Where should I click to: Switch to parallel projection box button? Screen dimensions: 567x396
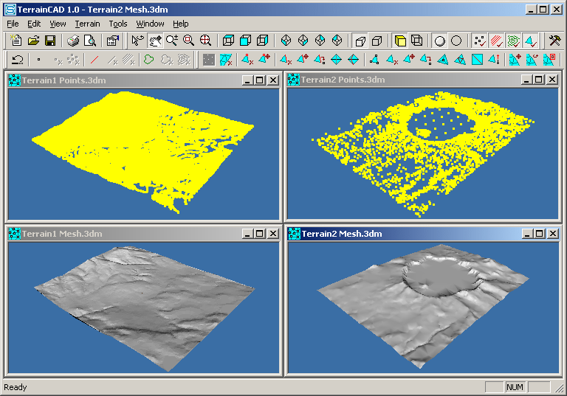[377, 41]
